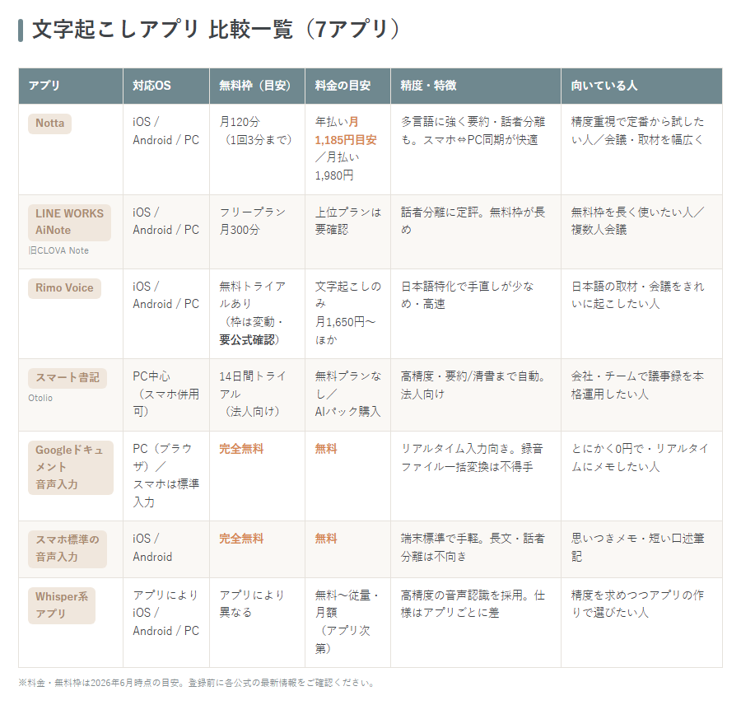This screenshot has height=705, width=741.
Task: Click PC中心（スマホ併用可） OS cell
Action: pyautogui.click(x=165, y=395)
